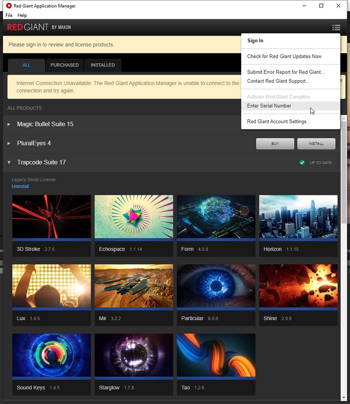Select the Echospace thumbnail
350x404 pixels.
point(134,216)
